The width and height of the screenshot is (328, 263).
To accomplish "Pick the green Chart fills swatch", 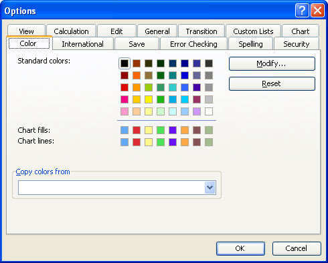I will 161,130.
